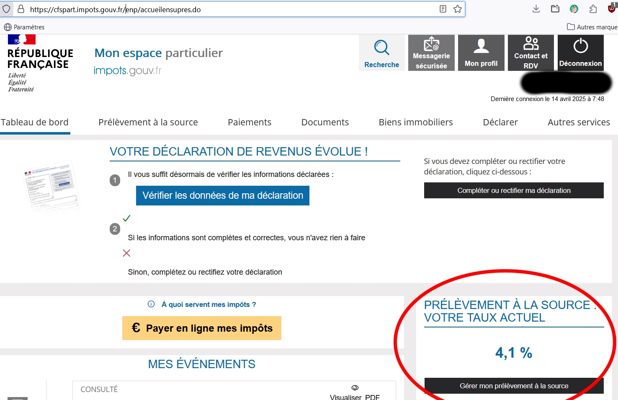Switch to the Prélèvement à la source tab
Screen dimensions: 618x400
pos(148,122)
